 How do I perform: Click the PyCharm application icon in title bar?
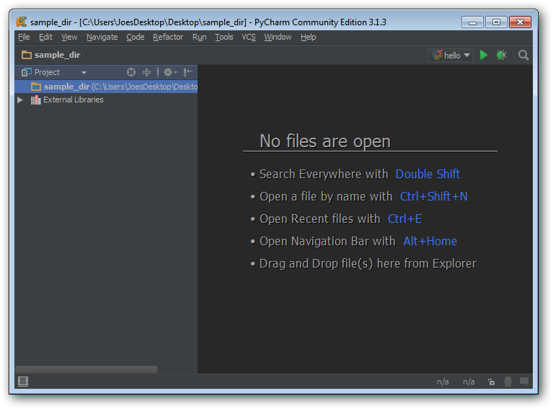(x=22, y=22)
